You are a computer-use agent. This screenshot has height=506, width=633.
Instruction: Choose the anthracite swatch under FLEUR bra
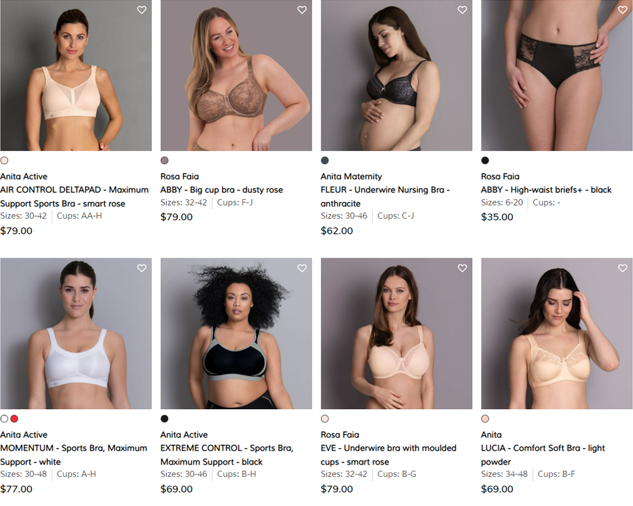pos(324,161)
